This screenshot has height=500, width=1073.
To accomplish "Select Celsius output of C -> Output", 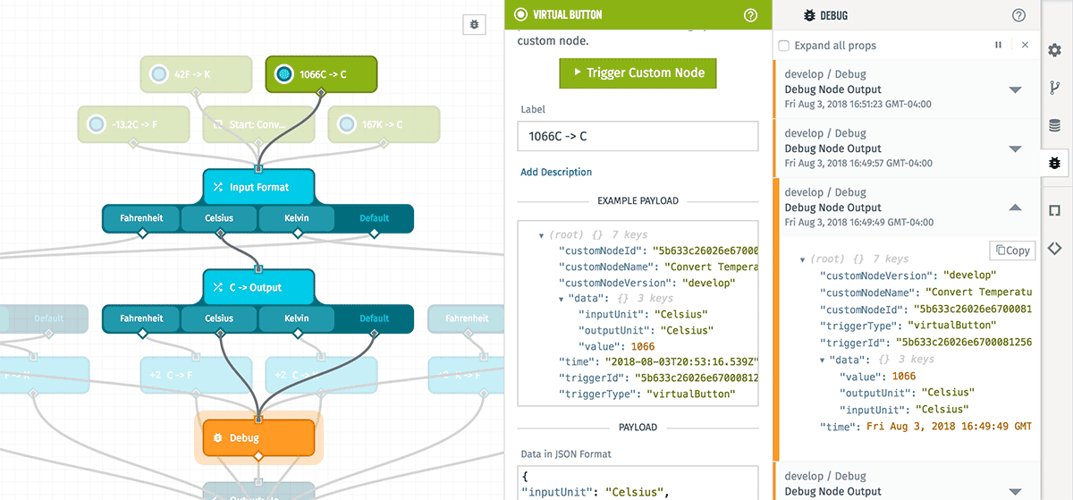I will [x=219, y=318].
